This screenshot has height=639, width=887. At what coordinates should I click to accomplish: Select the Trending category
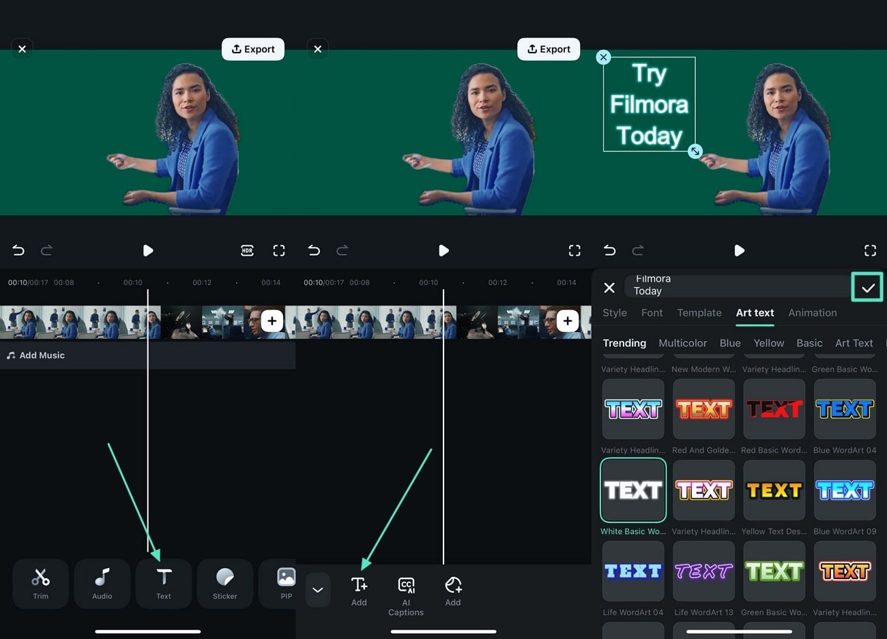click(624, 343)
